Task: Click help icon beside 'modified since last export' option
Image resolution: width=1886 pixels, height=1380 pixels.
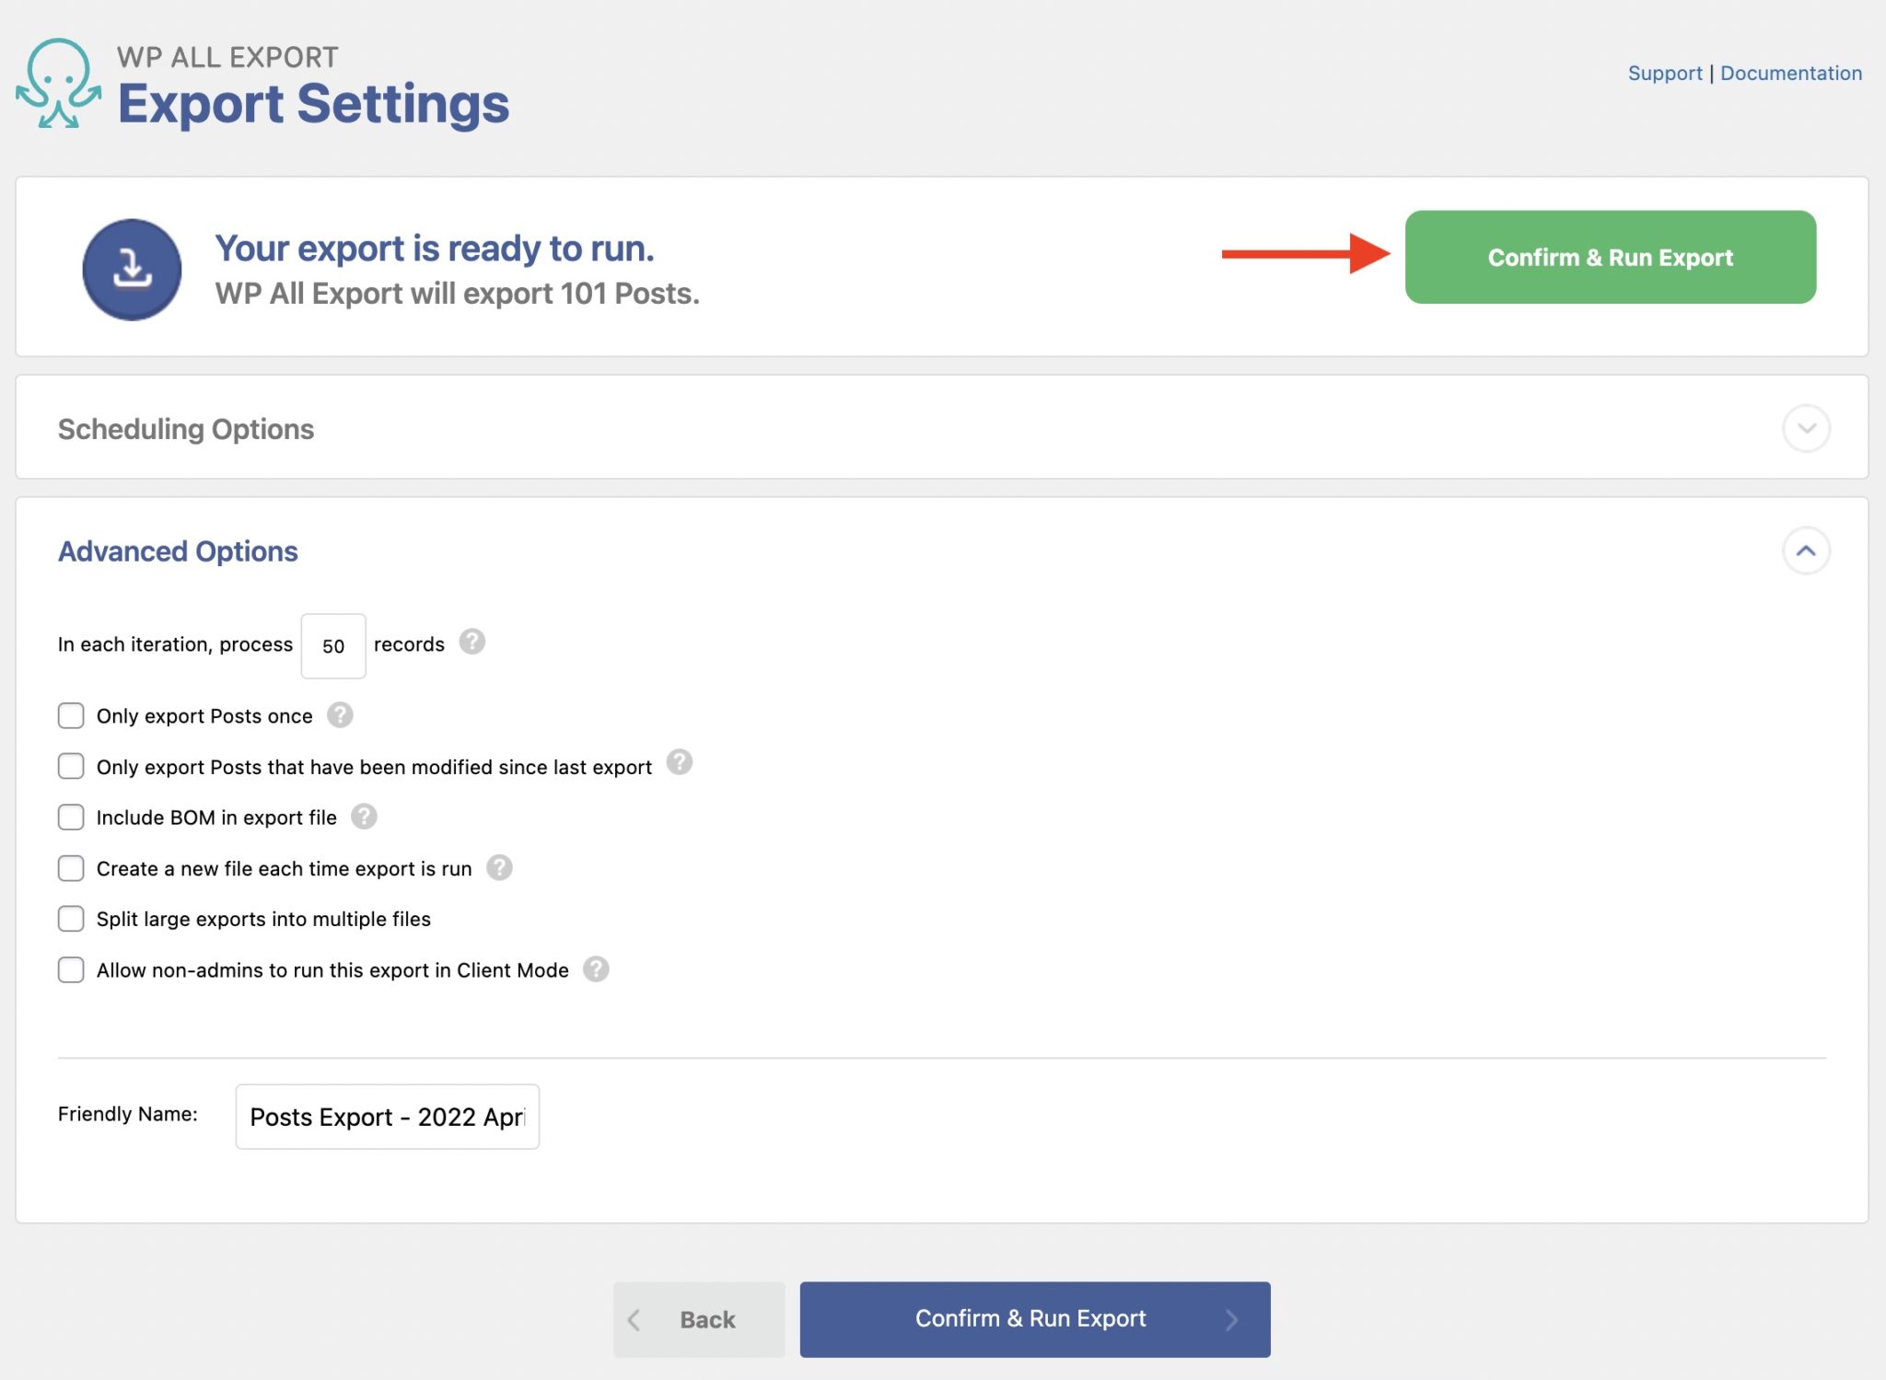Action: point(680,764)
